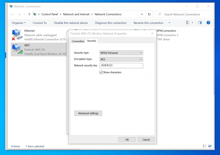Click Diagnose this connection
Screen dimensions: 220x155
[x=111, y=23]
